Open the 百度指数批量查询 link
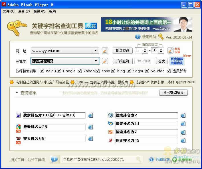Viewport: 202px width, 169px height. (177, 61)
